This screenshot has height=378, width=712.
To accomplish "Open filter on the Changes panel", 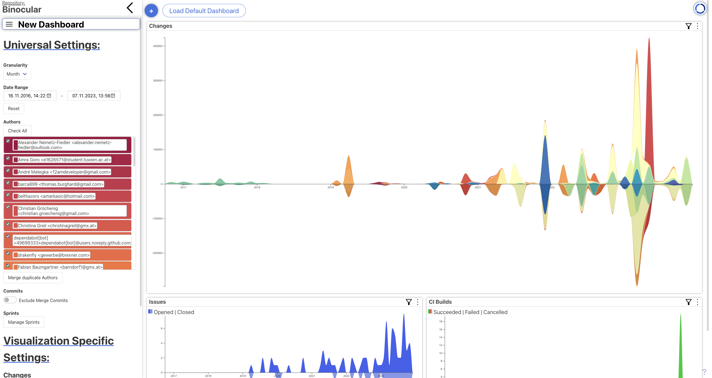I will (x=688, y=26).
